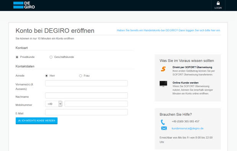Click 'Direkt per SOFORT Überweisung' heading
The image size is (237, 151).
coord(192,67)
